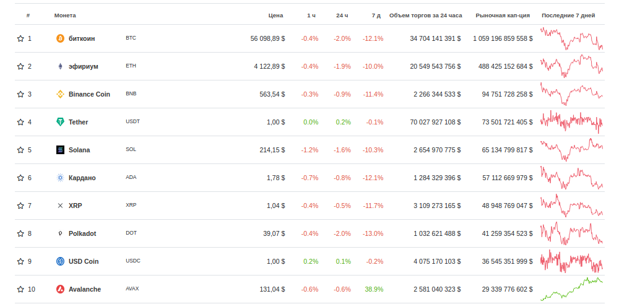
Task: Click the Polkadot row 7-day sparkline
Action: point(571,233)
